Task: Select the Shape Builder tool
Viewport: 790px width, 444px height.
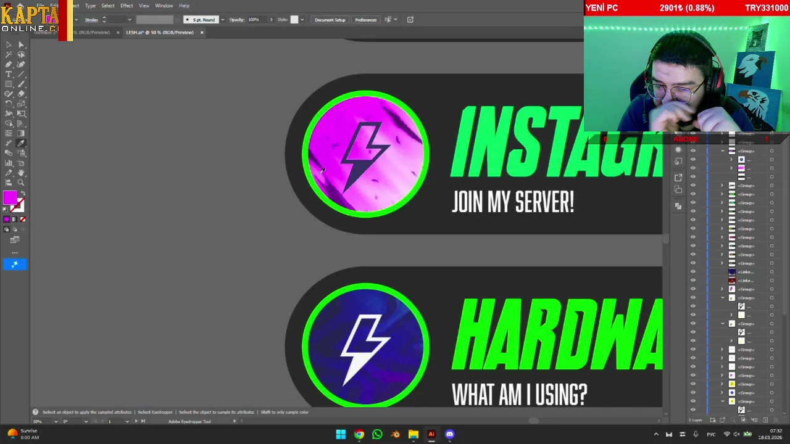Action: coord(9,124)
